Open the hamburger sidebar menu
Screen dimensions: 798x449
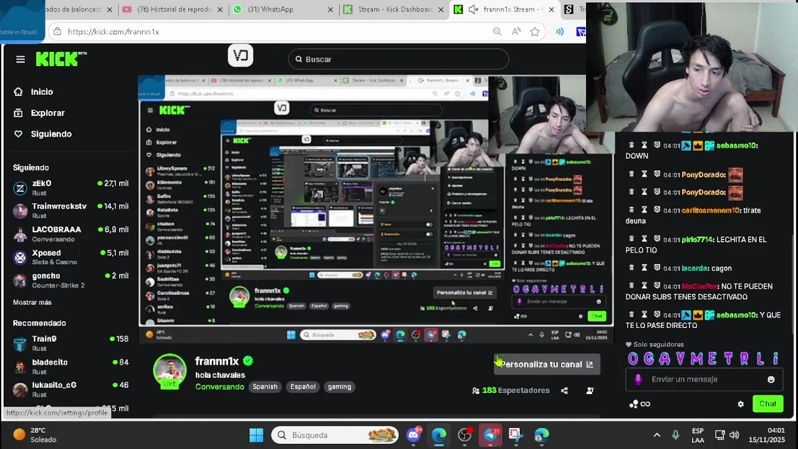click(x=21, y=59)
